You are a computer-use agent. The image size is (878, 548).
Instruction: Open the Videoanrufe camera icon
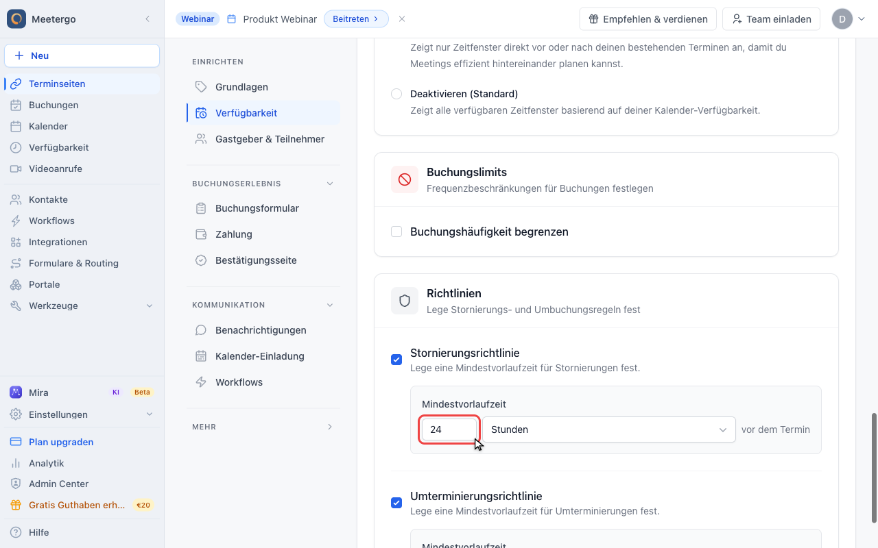pos(16,169)
